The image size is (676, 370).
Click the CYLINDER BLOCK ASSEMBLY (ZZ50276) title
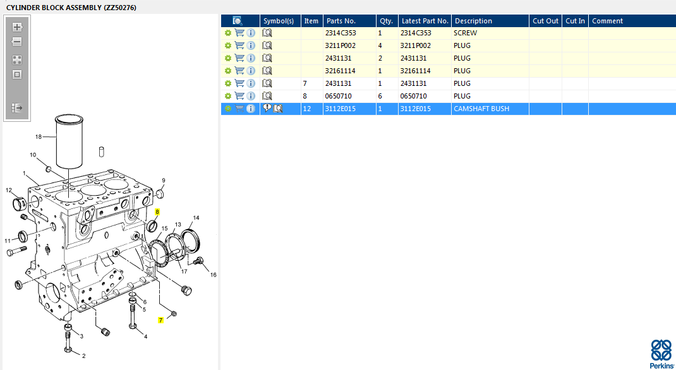[x=71, y=8]
